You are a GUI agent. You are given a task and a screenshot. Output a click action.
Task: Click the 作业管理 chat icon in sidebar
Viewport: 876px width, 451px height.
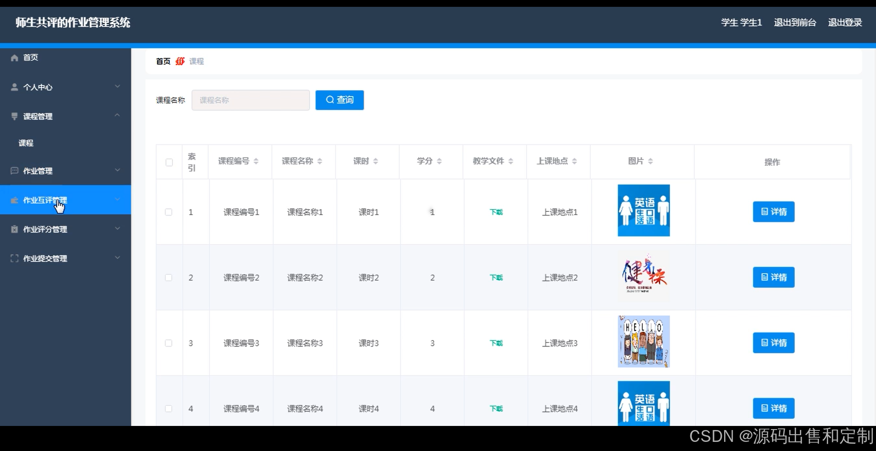(x=15, y=170)
